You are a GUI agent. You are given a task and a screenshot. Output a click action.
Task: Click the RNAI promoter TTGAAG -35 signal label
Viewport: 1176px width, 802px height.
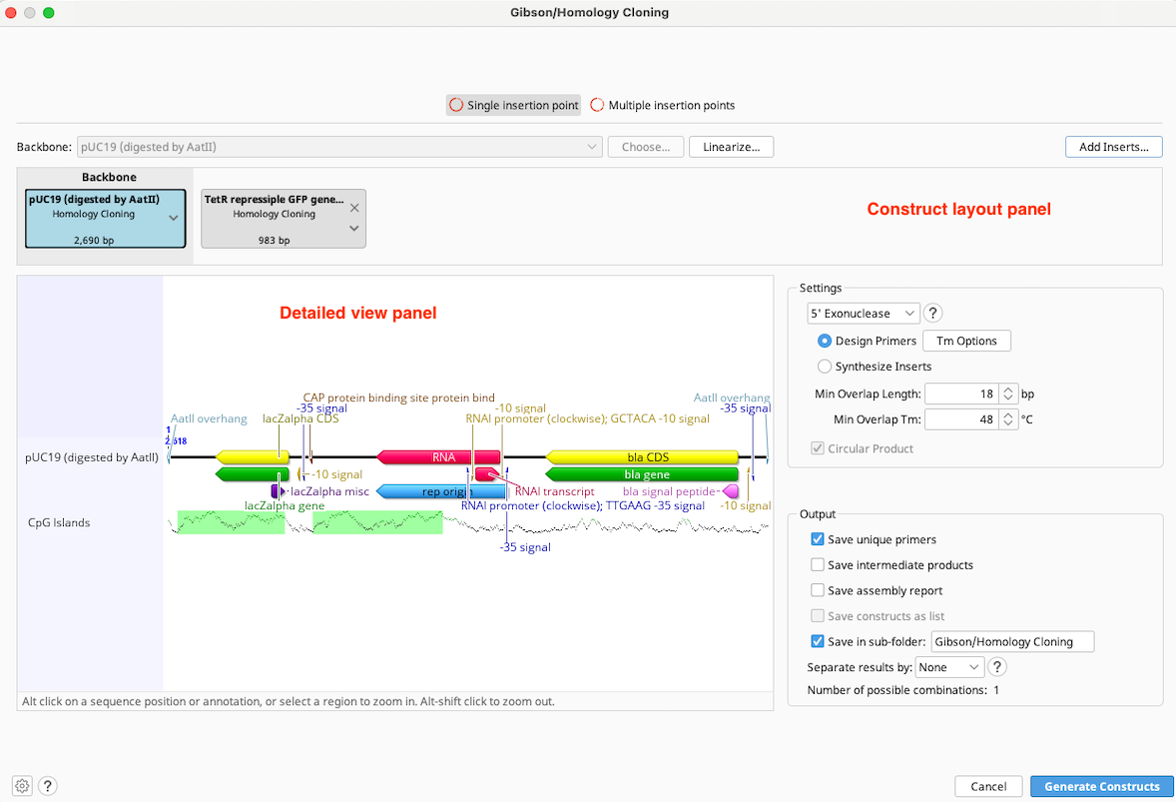point(583,505)
